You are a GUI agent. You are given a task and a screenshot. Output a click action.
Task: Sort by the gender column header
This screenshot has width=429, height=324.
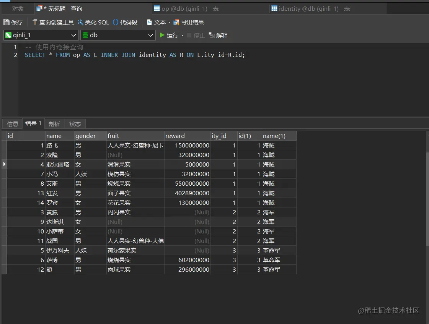pyautogui.click(x=91, y=136)
